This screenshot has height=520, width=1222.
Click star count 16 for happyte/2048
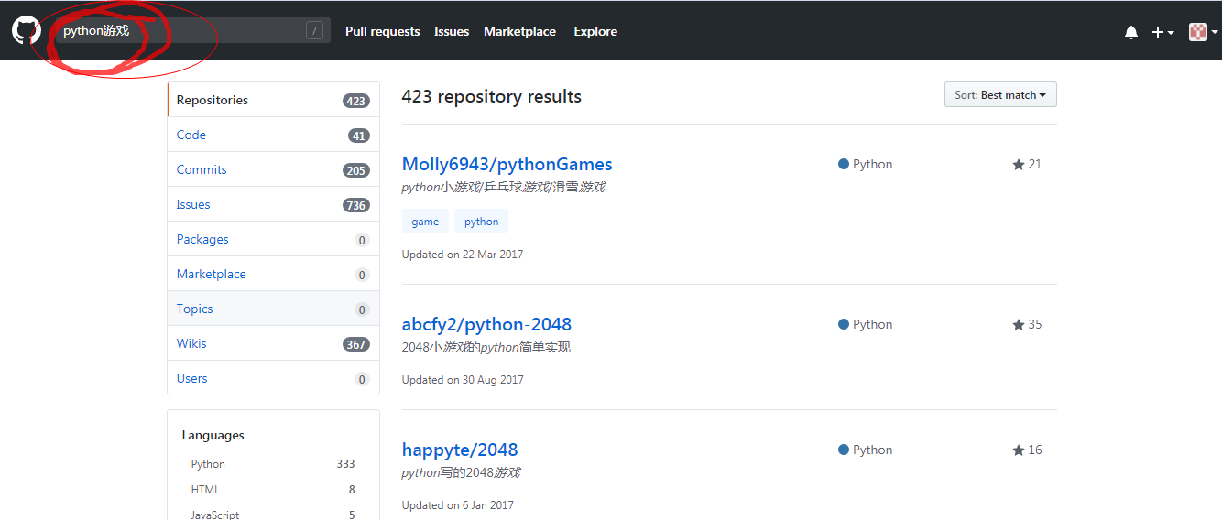pos(1027,450)
